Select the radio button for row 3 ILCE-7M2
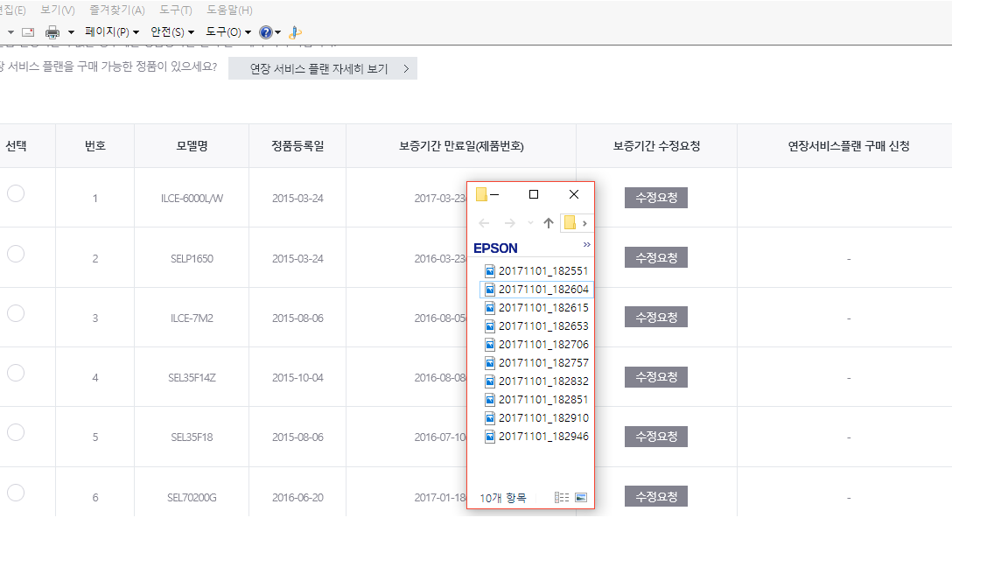The height and width of the screenshot is (567, 1008). 16,313
